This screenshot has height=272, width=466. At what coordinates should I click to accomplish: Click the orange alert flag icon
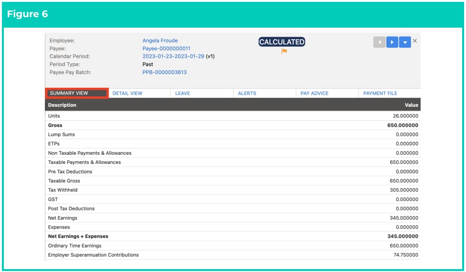284,52
